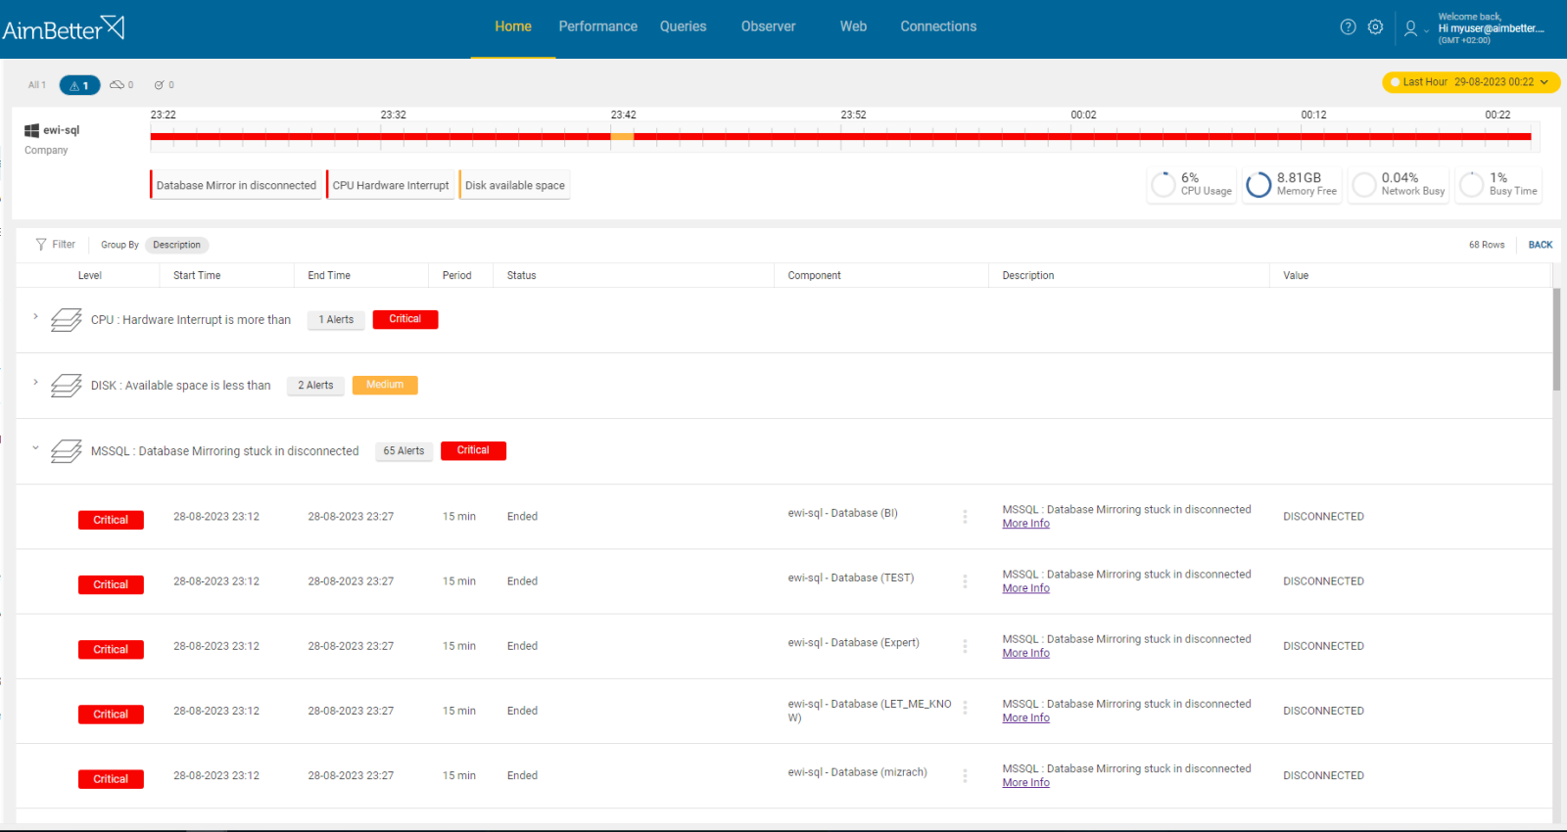1567x832 pixels.
Task: Click the alerts table vertical scrollbar
Action: click(x=1556, y=340)
